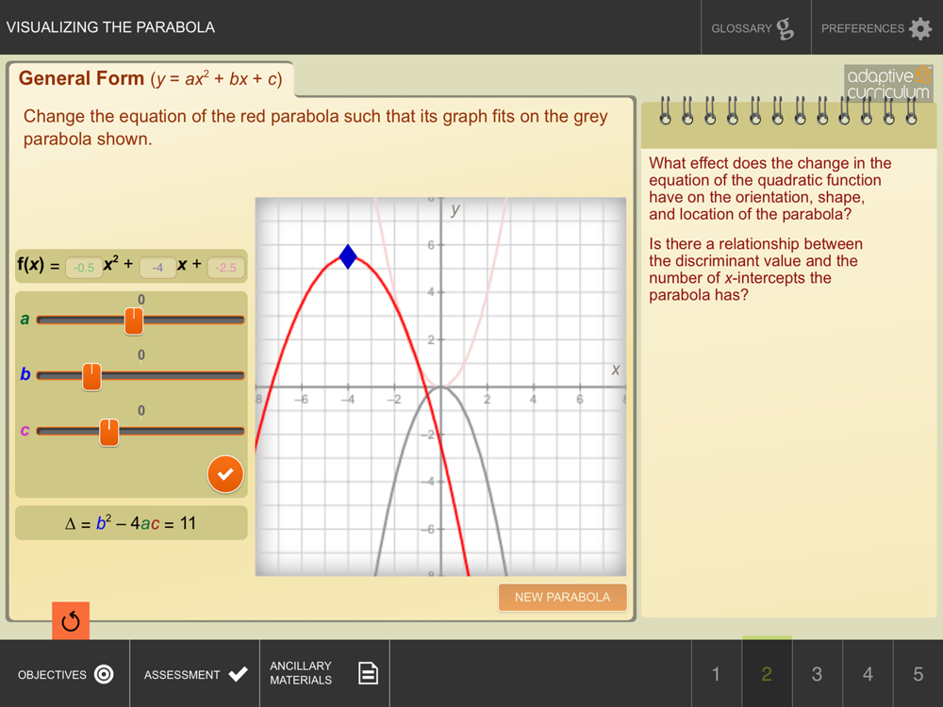Click the magenta c slider label
Image resolution: width=943 pixels, height=707 pixels.
[x=25, y=431]
